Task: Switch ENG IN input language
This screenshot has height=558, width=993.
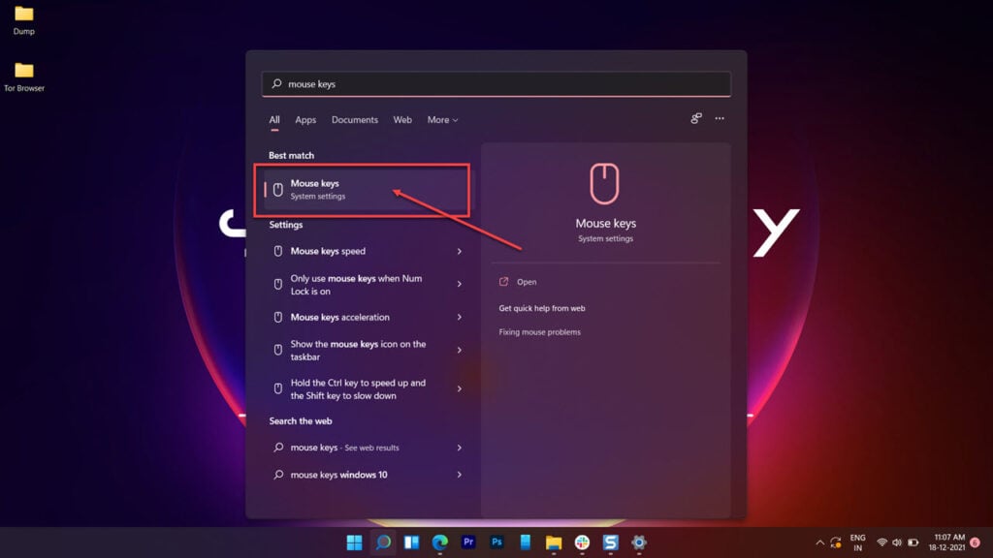Action: [x=857, y=542]
